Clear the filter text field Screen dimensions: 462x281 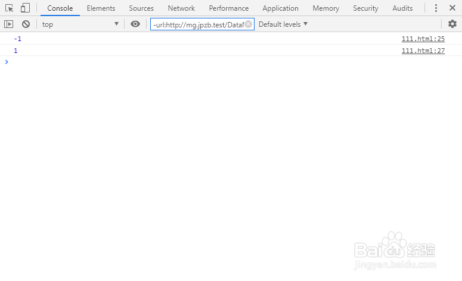click(x=249, y=24)
